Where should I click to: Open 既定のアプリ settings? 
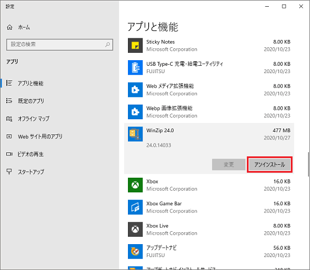31,101
